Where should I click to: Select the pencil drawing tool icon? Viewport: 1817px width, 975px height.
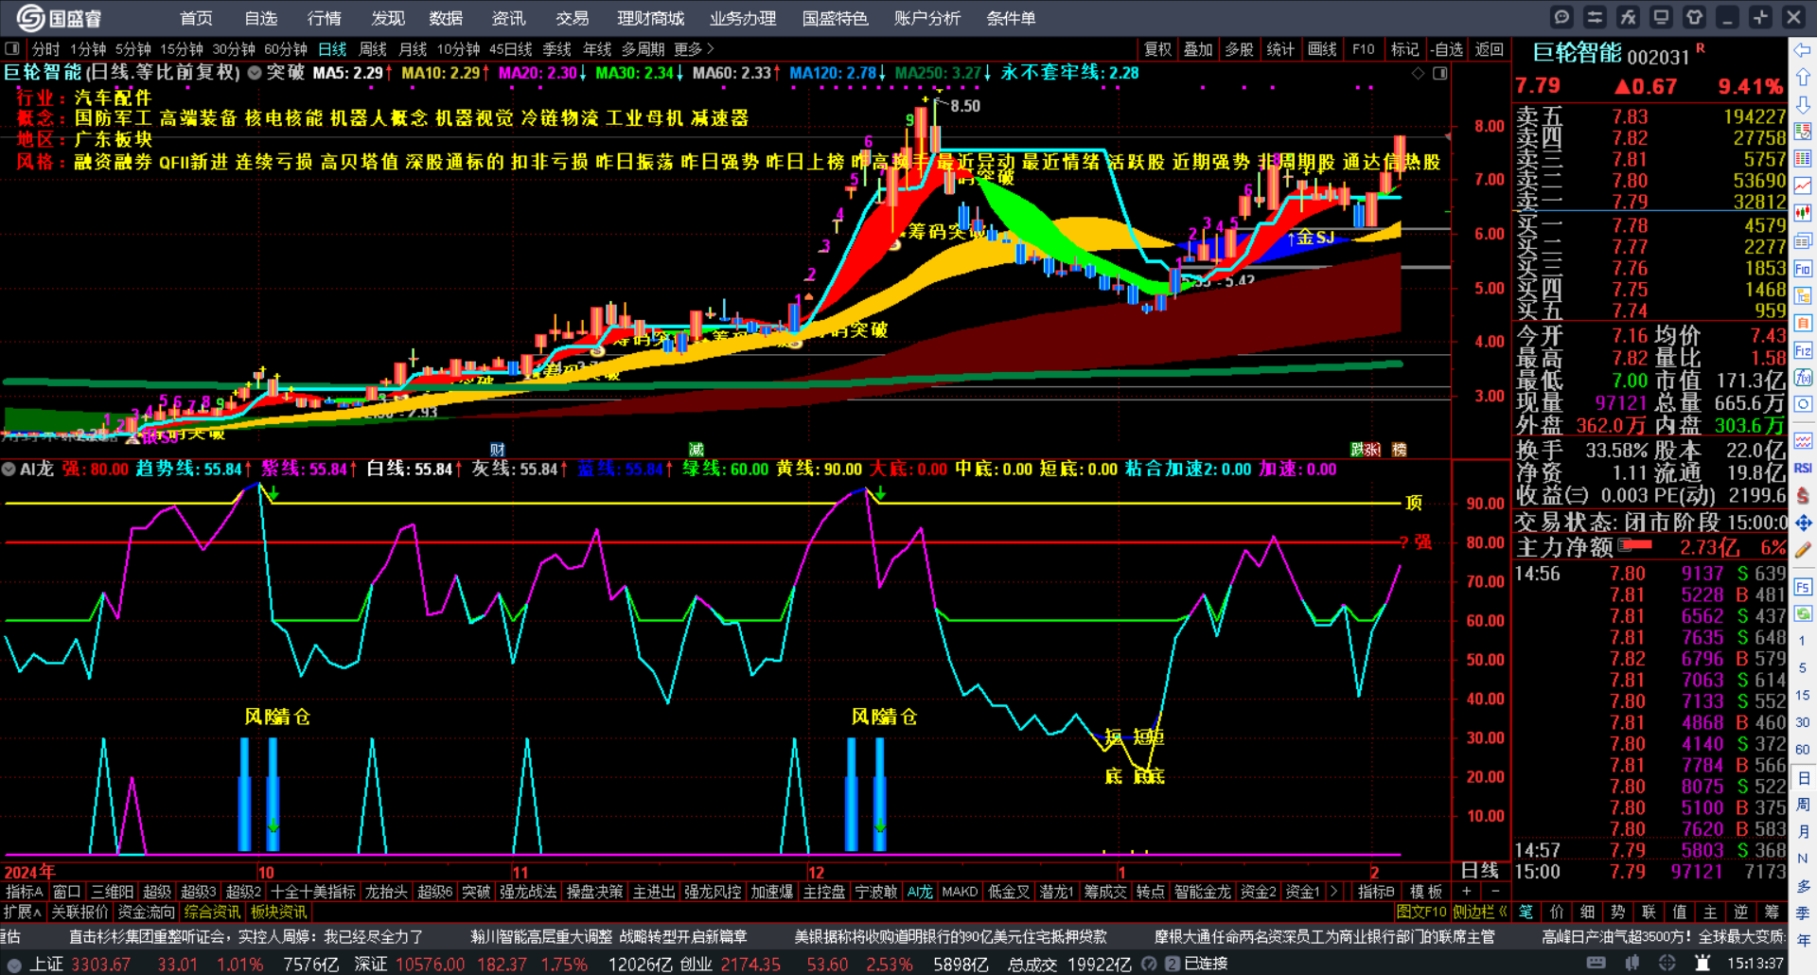[1803, 550]
